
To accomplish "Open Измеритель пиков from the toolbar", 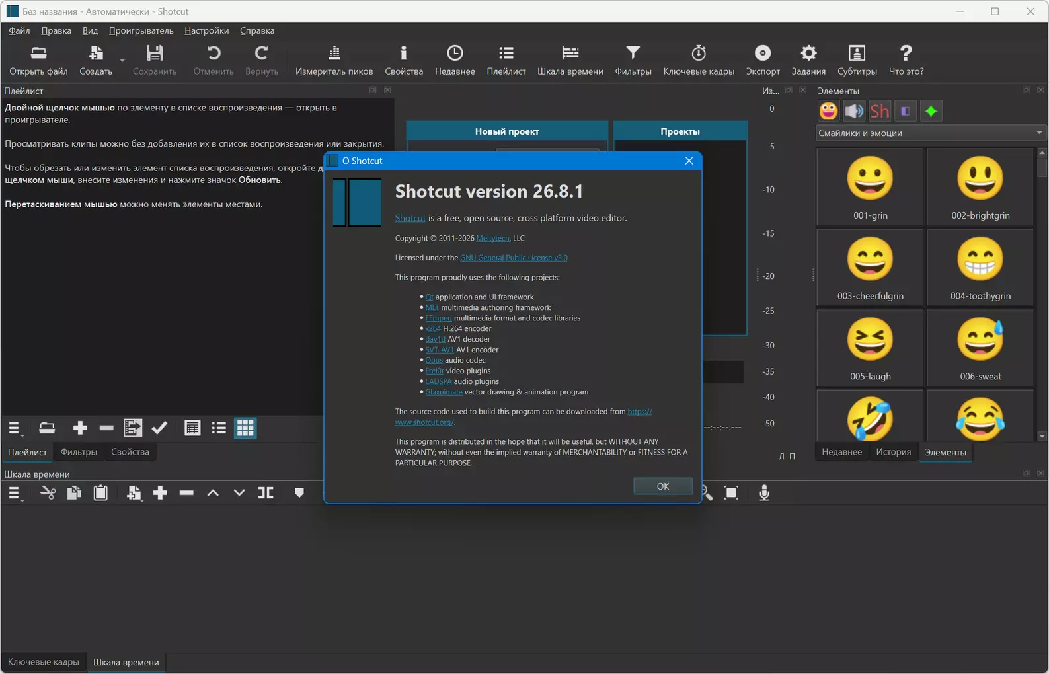I will (334, 59).
